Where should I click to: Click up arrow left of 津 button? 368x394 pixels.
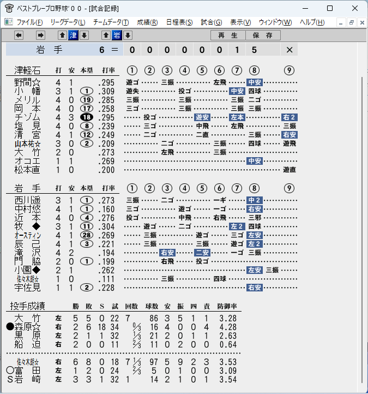pos(63,35)
